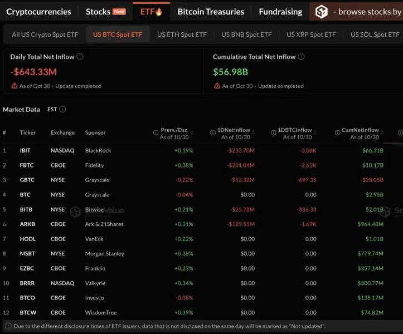Switch to US XRP Spot ETF
This screenshot has width=403, height=334.
click(x=311, y=35)
